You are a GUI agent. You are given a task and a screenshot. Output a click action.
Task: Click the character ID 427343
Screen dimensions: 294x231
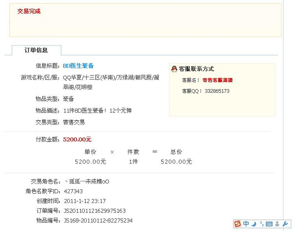[x=73, y=191]
